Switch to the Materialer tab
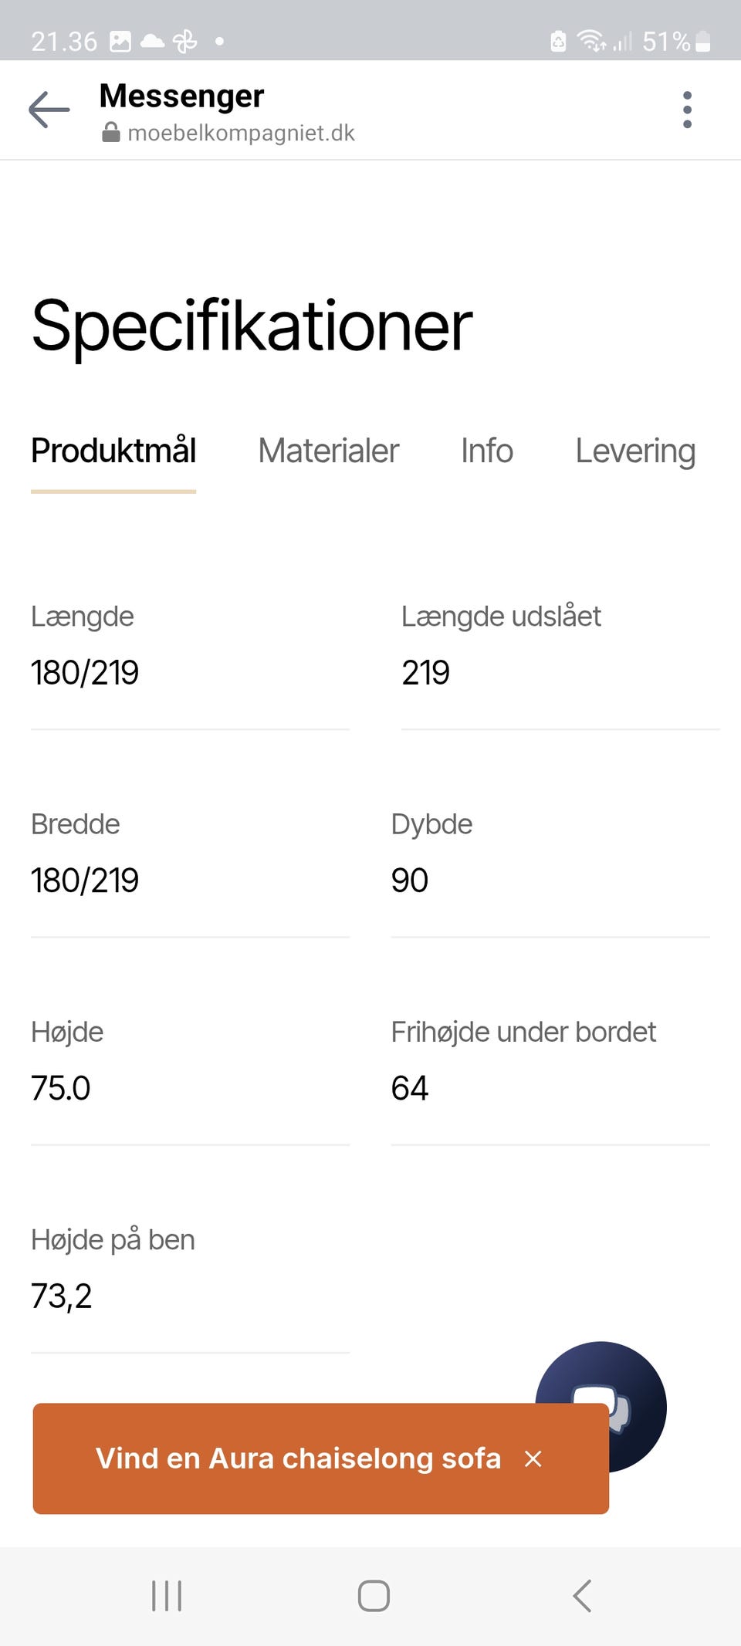741x1646 pixels. coord(328,451)
